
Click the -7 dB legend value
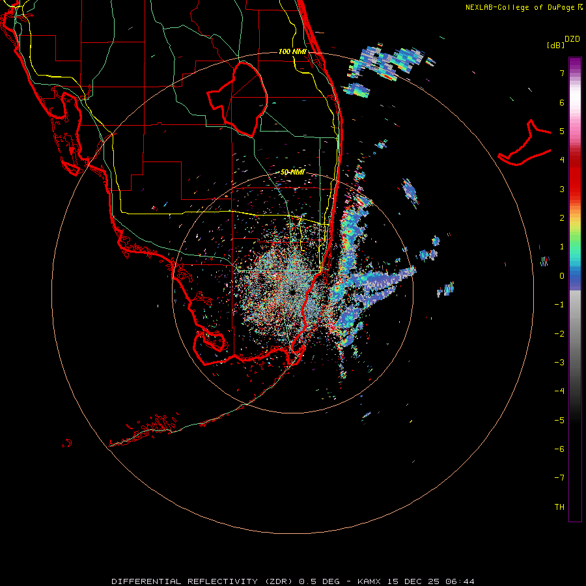pyautogui.click(x=559, y=478)
